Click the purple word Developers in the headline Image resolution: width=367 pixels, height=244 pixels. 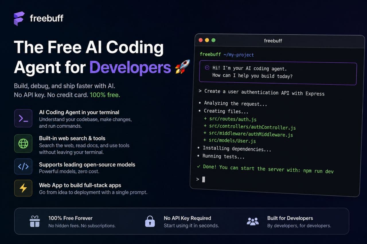(x=130, y=67)
